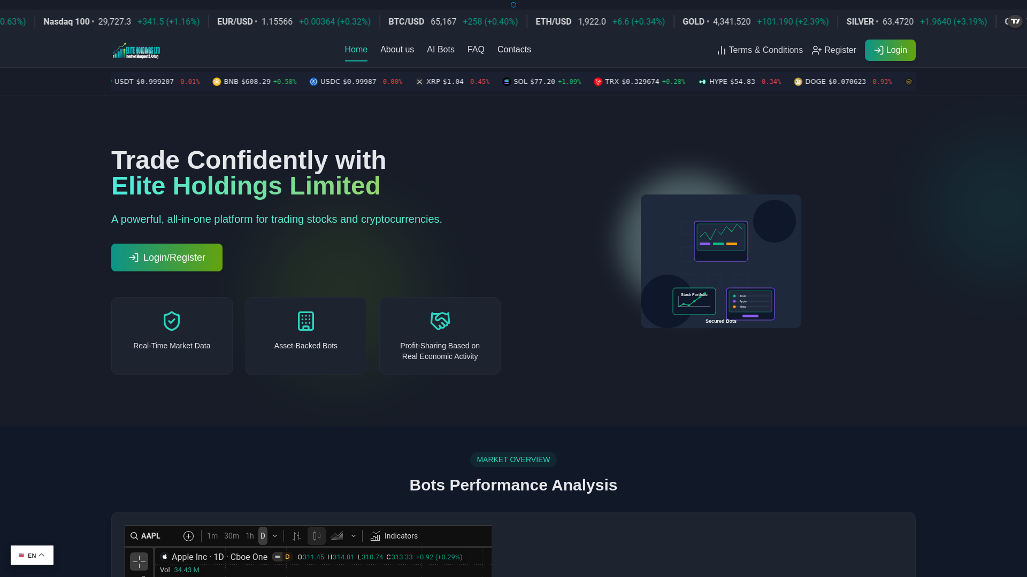Click the Nasdaq 100 ticker entry

[x=121, y=21]
